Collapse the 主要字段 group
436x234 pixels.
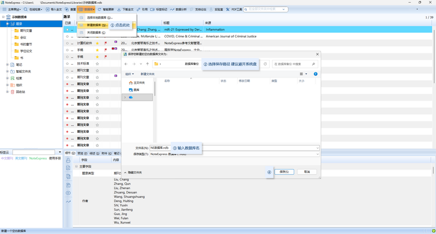pos(76,167)
